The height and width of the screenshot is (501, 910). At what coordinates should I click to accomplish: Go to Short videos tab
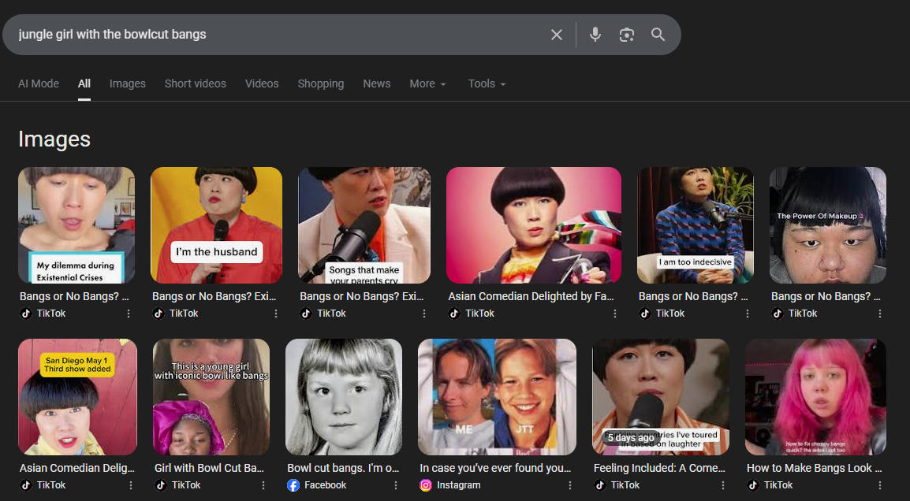pos(195,83)
